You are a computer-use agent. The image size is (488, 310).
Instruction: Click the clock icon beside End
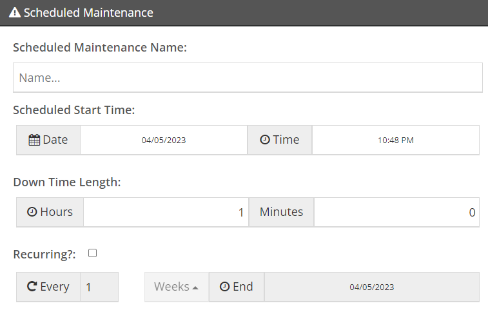pyautogui.click(x=225, y=286)
